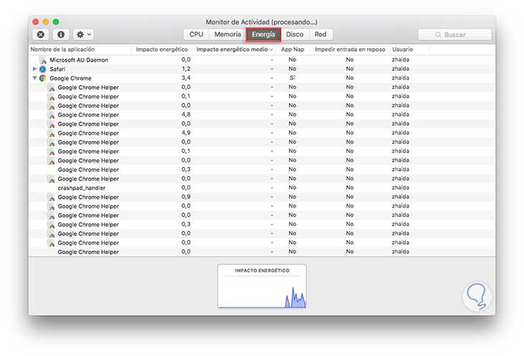Click the 3,4 energy value for Chrome
Viewport: 524px width, 356px height.
186,78
